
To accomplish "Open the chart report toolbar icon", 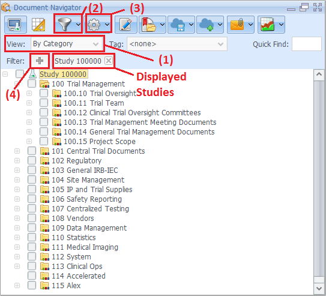I will click(x=271, y=25).
